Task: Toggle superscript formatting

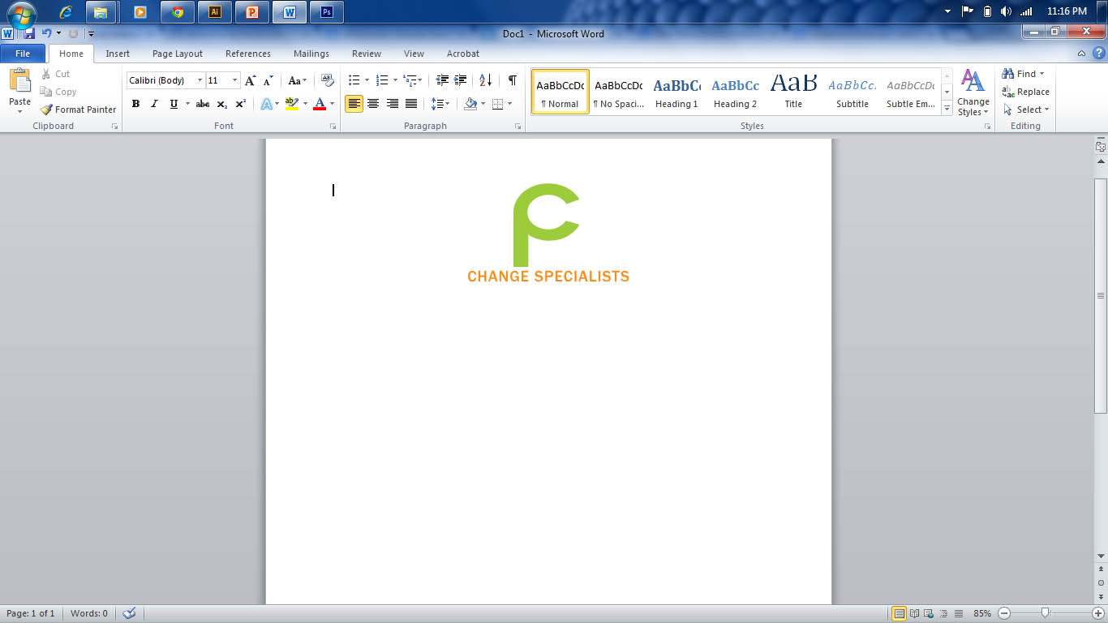Action: (241, 104)
